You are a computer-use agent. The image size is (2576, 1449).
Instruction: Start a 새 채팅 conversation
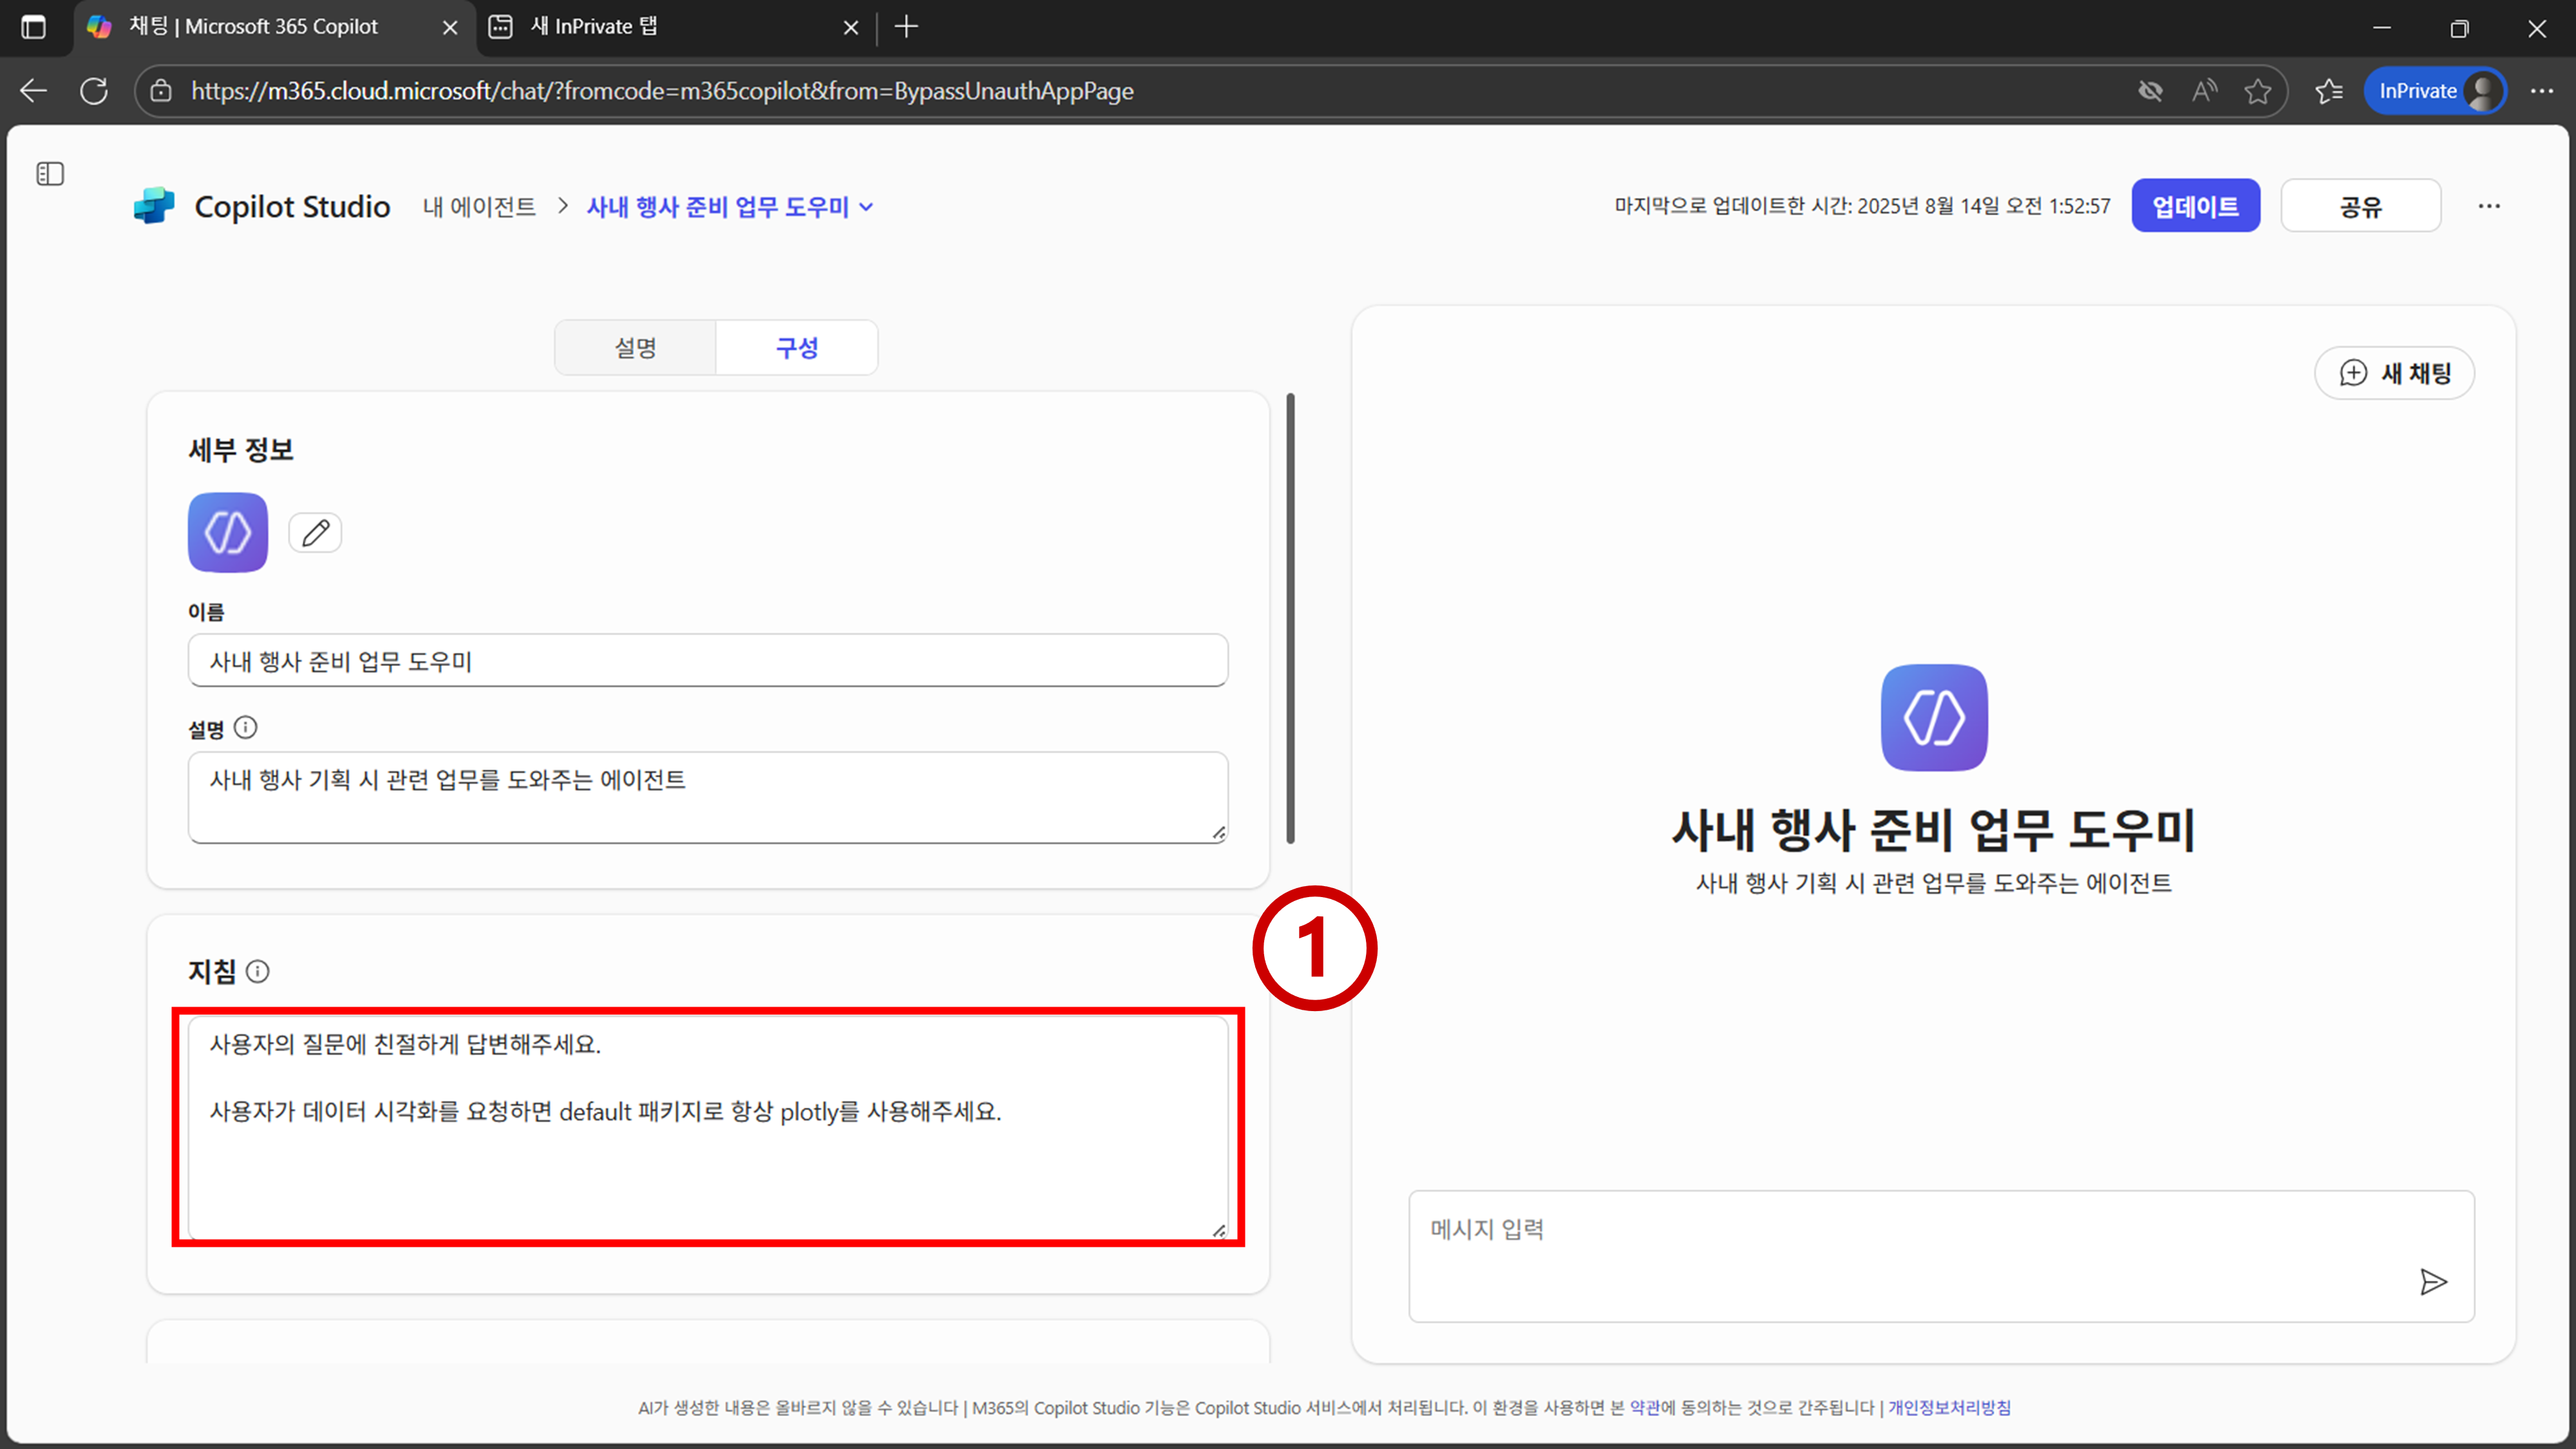pos(2394,373)
